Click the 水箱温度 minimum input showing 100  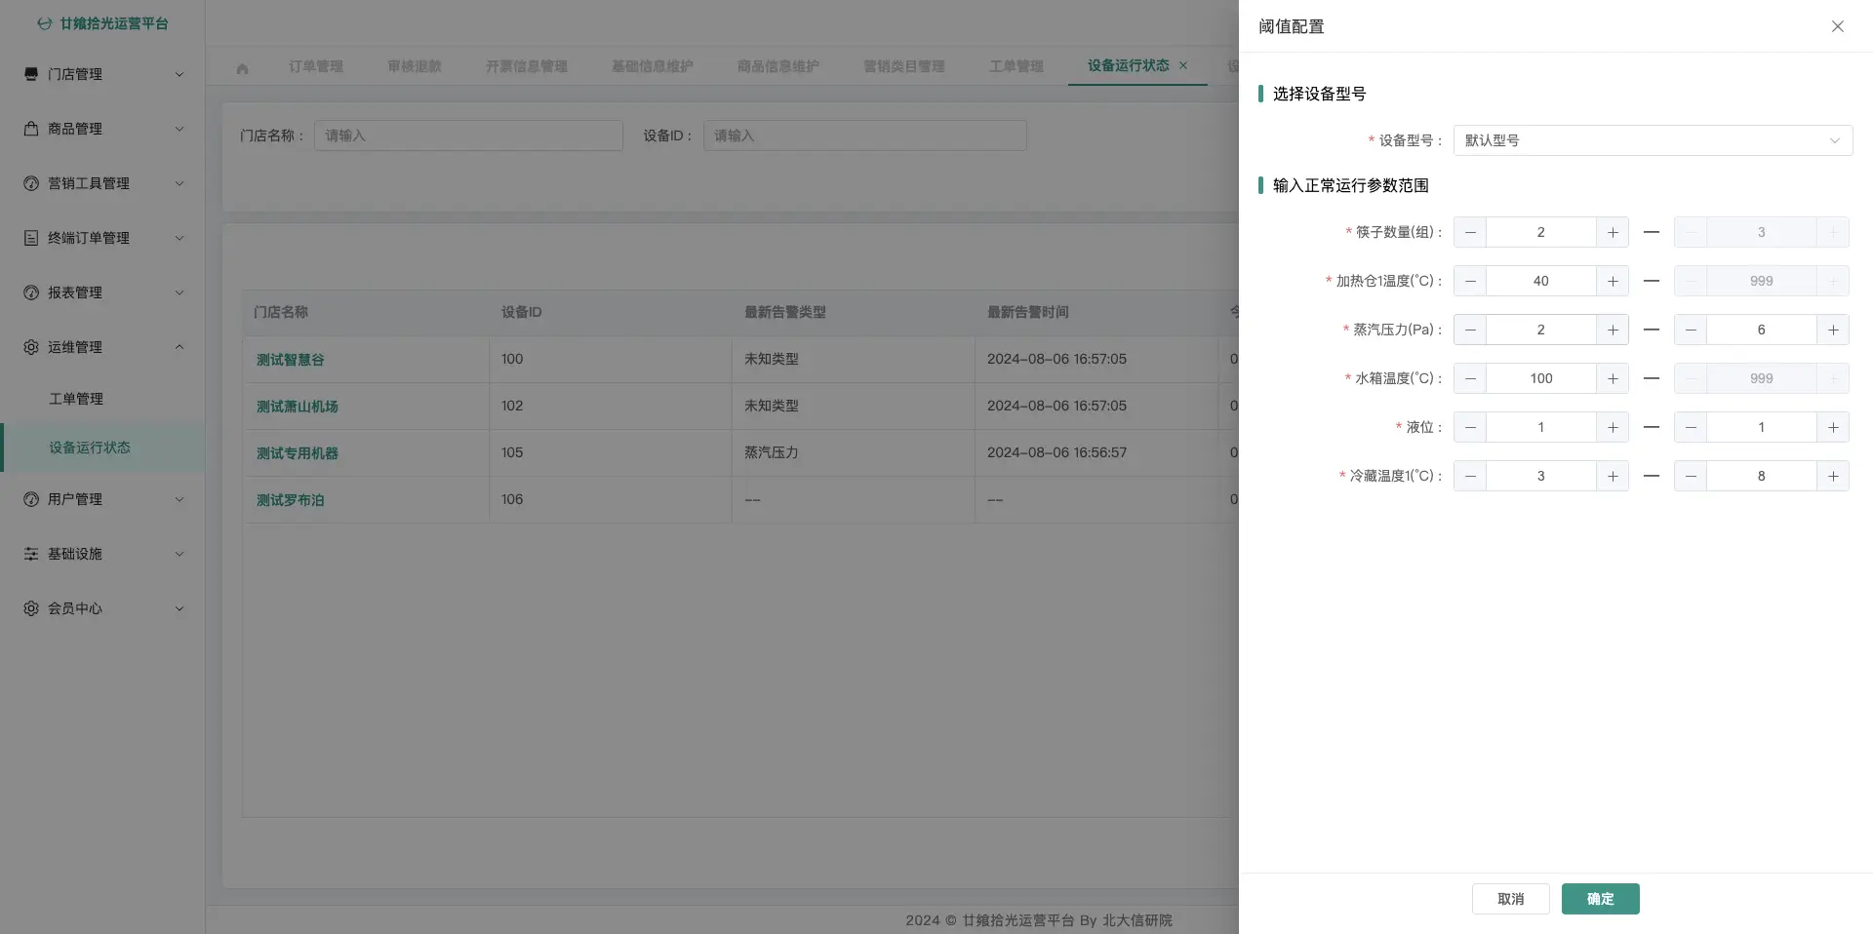click(x=1541, y=378)
